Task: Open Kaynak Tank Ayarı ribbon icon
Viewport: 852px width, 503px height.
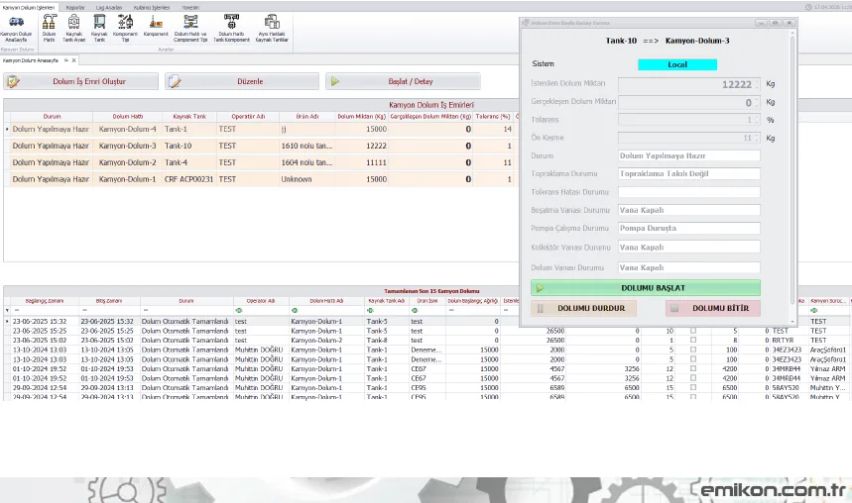Action: (x=74, y=28)
